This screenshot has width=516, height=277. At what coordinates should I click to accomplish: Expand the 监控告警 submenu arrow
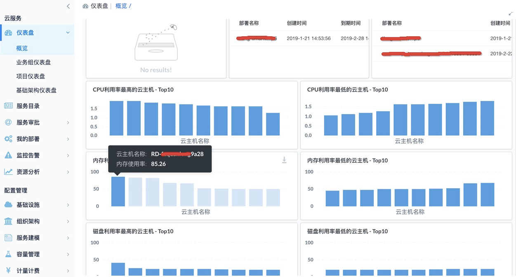(x=68, y=155)
